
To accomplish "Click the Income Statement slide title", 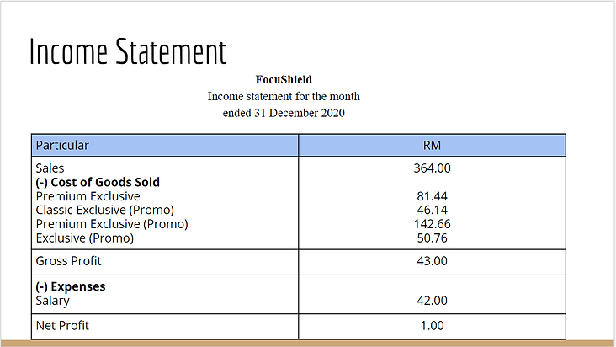I will pos(128,51).
